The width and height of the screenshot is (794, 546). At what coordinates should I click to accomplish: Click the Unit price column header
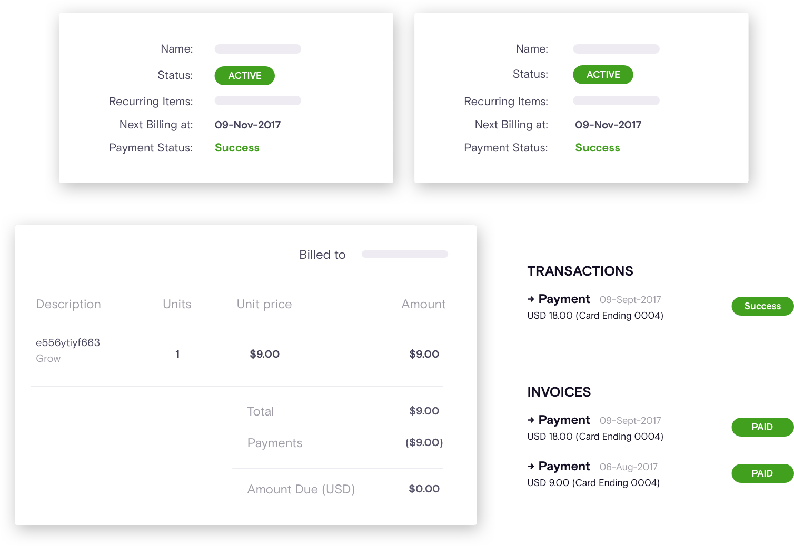point(264,304)
